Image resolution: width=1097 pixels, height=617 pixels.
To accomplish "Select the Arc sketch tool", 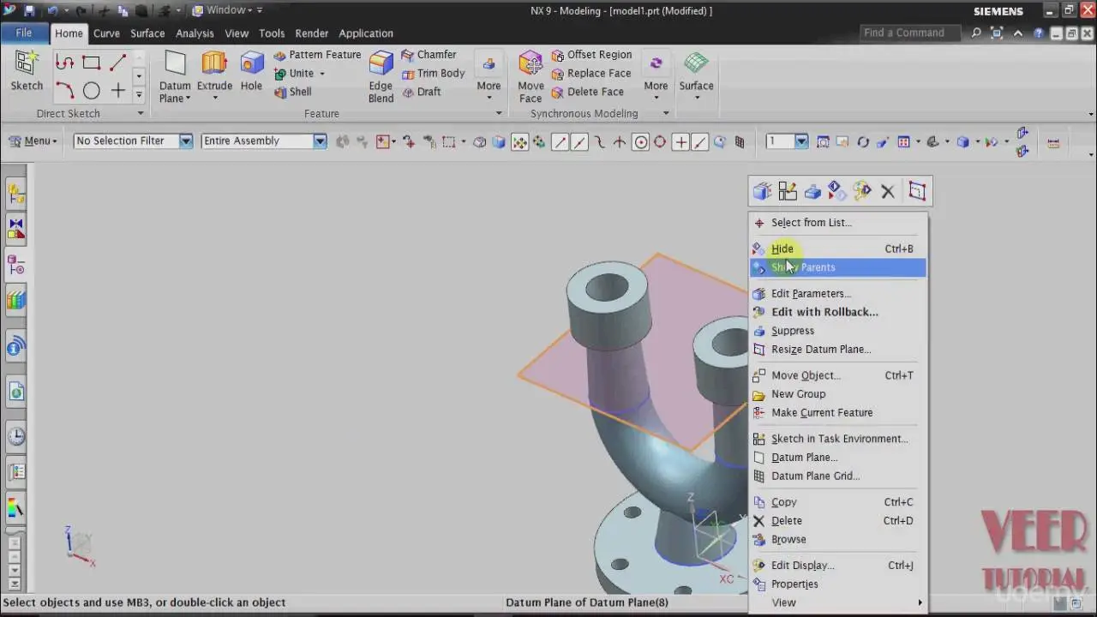I will tap(64, 91).
